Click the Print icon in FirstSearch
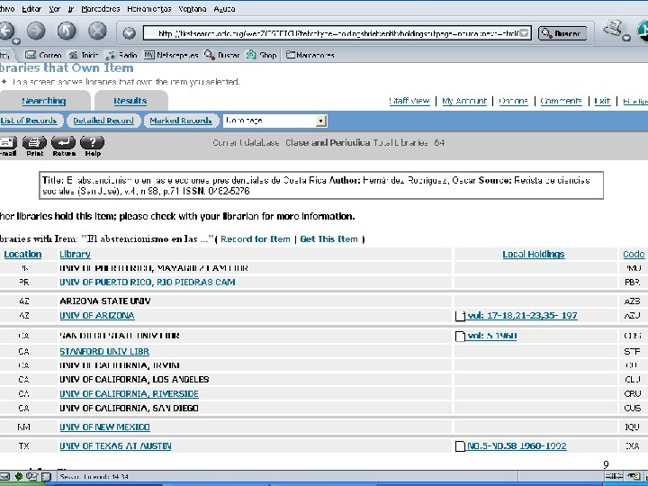The width and height of the screenshot is (648, 486). coord(34,147)
